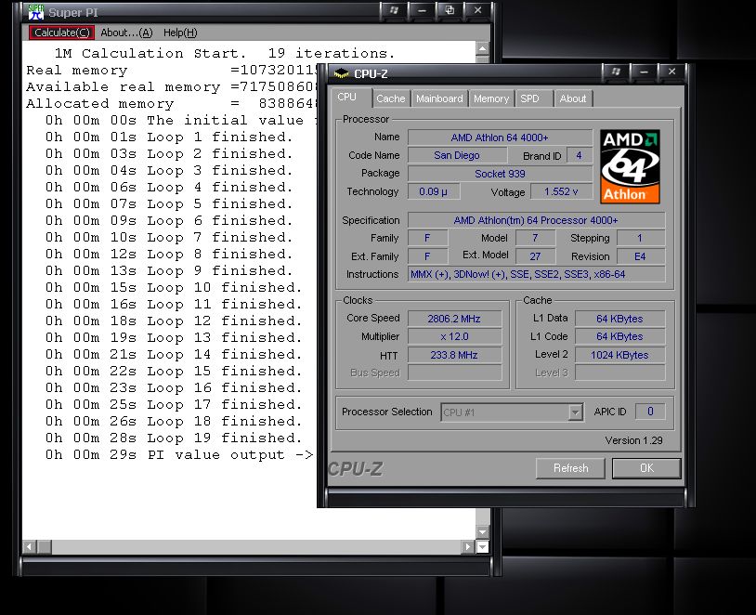Switch to the Mainboard tab in CPU-Z

pos(439,98)
